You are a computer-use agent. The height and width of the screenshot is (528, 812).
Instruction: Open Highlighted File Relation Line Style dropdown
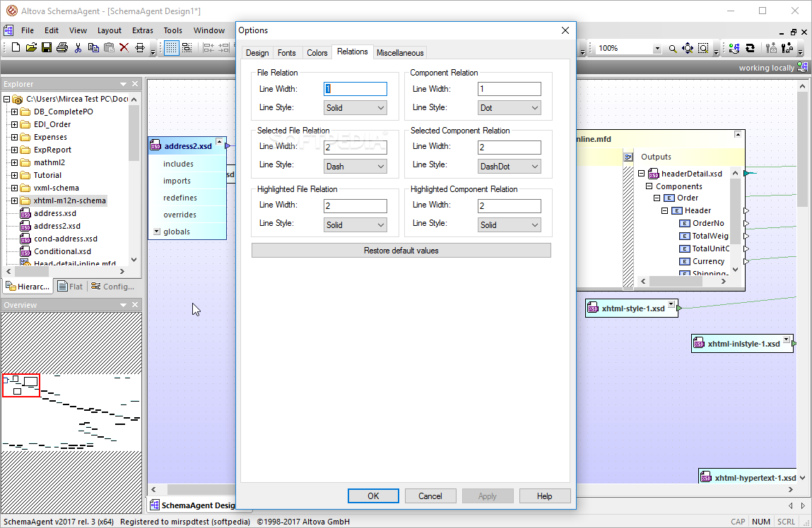355,225
